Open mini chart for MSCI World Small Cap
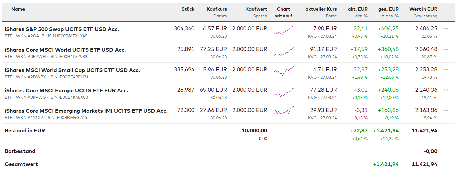 point(284,71)
